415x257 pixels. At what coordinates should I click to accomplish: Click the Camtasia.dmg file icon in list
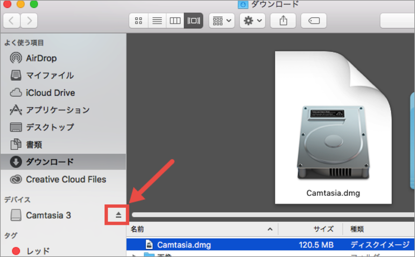[x=149, y=245]
